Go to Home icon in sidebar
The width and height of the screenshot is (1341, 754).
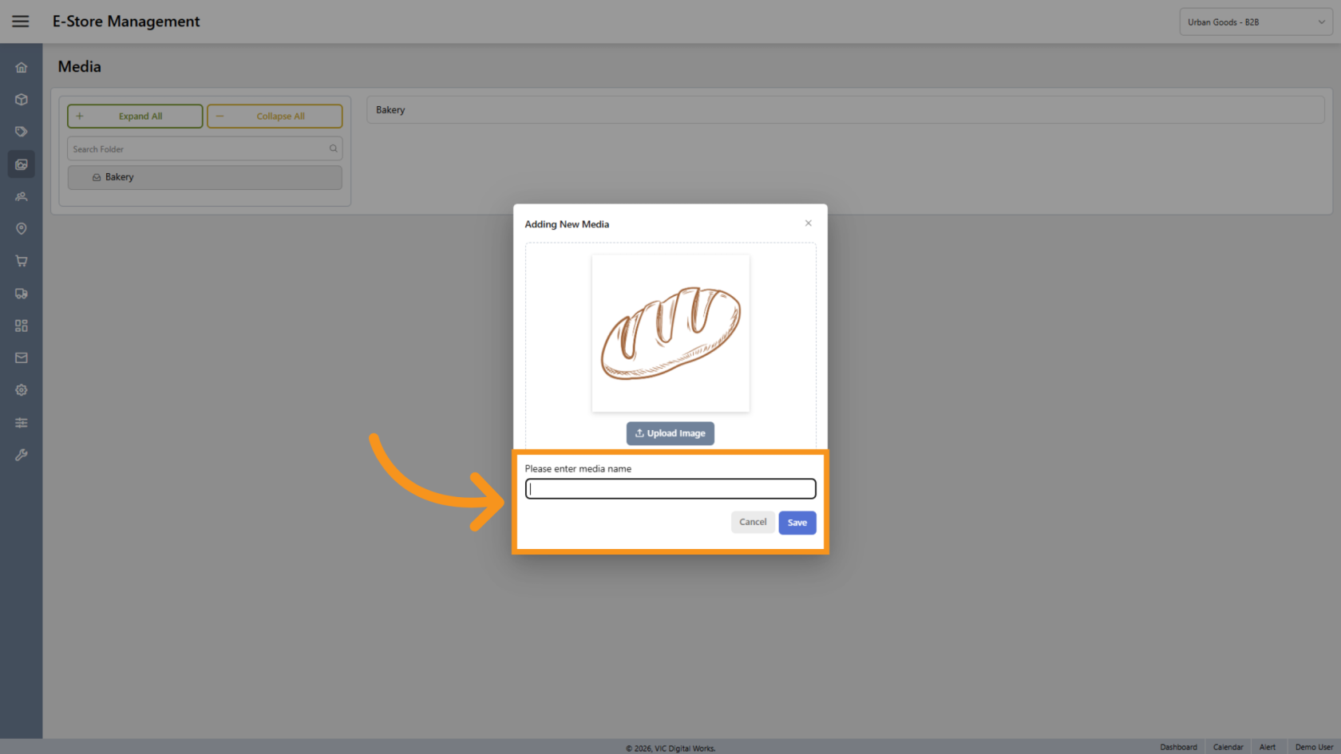coord(22,68)
